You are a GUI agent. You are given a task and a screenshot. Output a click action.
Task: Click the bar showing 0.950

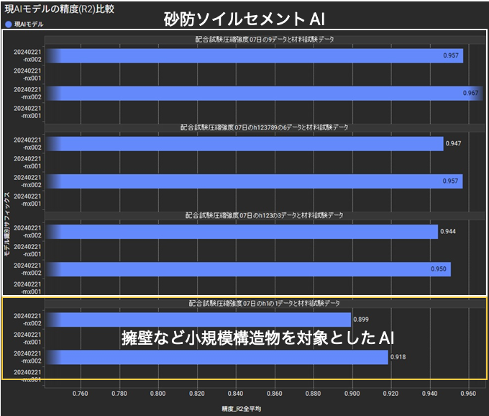tap(248, 269)
